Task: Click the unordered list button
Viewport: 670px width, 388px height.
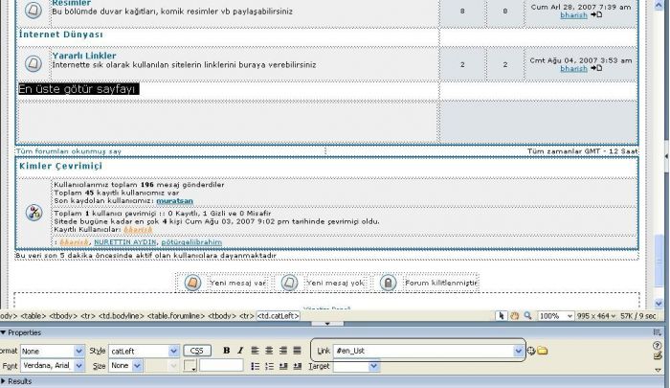Action: coord(256,366)
